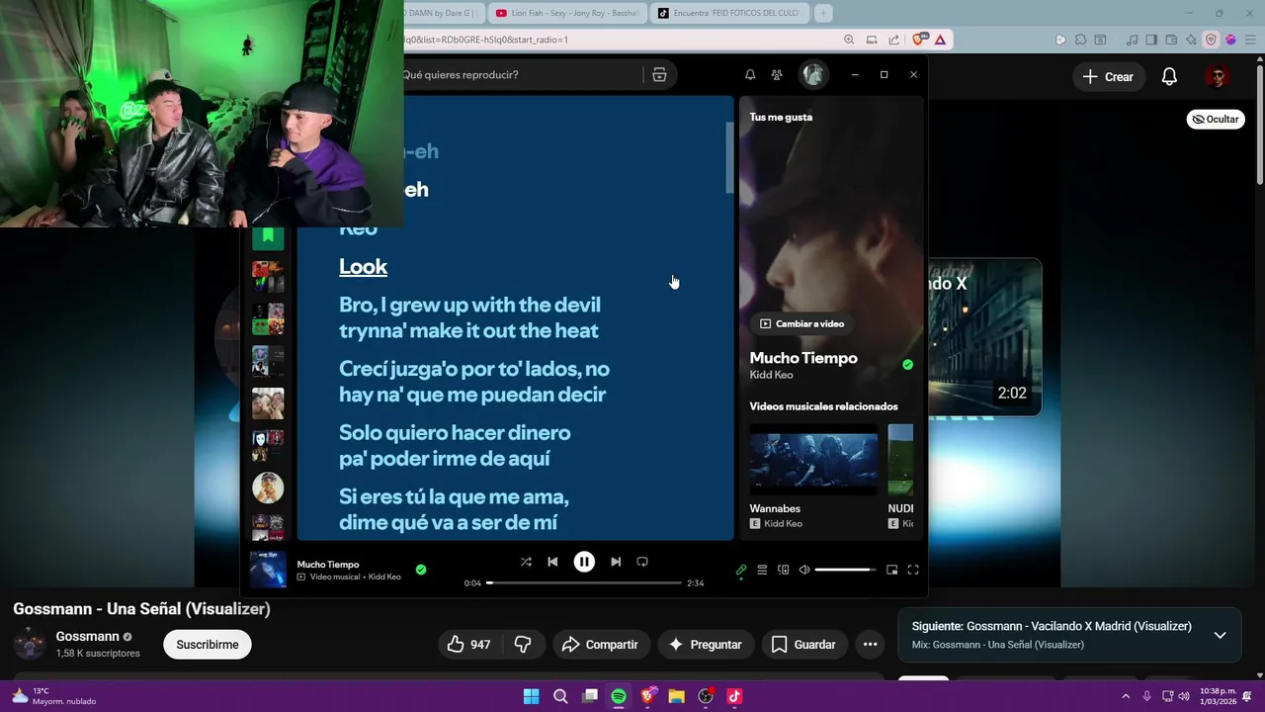Toggle shuffle in Spotify player
The height and width of the screenshot is (712, 1265).
point(526,562)
